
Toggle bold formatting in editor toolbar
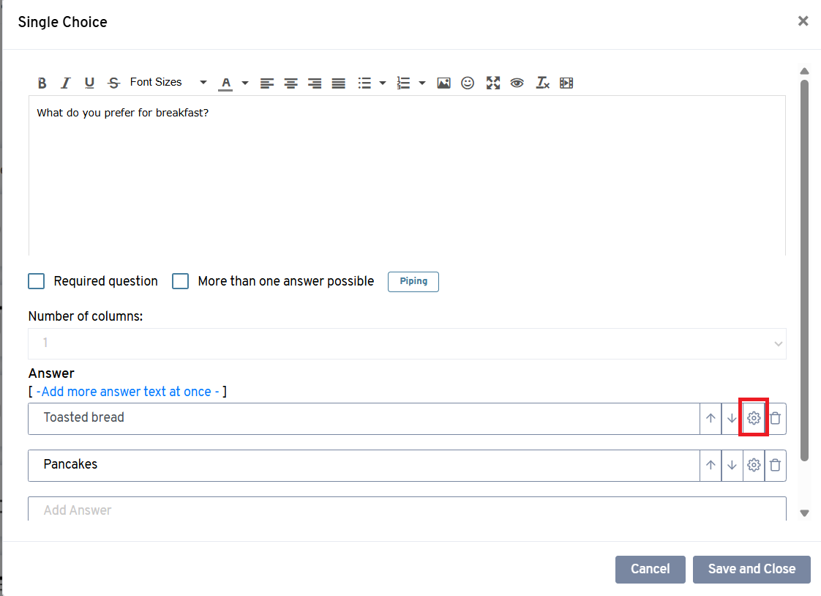pyautogui.click(x=42, y=83)
